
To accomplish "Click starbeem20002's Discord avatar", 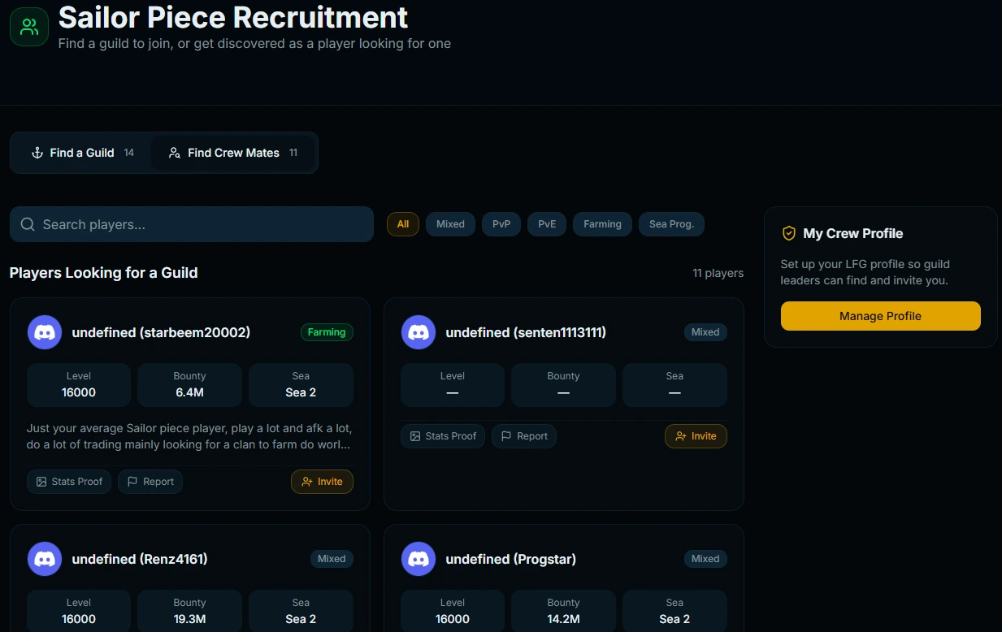I will (45, 332).
